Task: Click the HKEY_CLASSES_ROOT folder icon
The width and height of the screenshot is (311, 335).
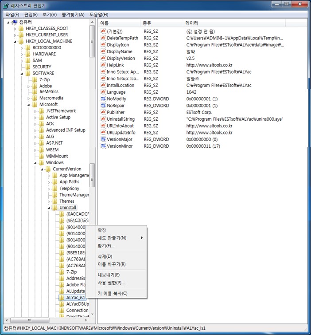Action: pyautogui.click(x=21, y=28)
